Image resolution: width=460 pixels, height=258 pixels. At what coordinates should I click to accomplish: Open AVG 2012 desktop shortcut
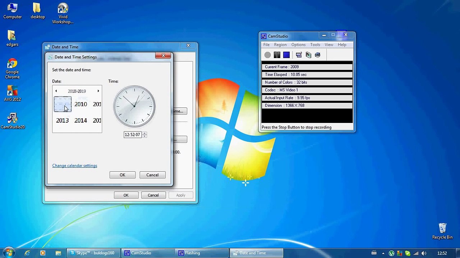click(12, 94)
